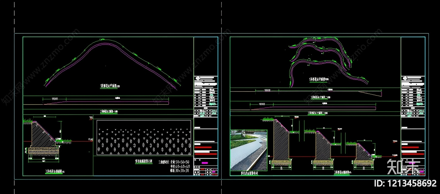Select the 10000 dimension on left elevation
The height and width of the screenshot is (194, 440).
point(55,99)
